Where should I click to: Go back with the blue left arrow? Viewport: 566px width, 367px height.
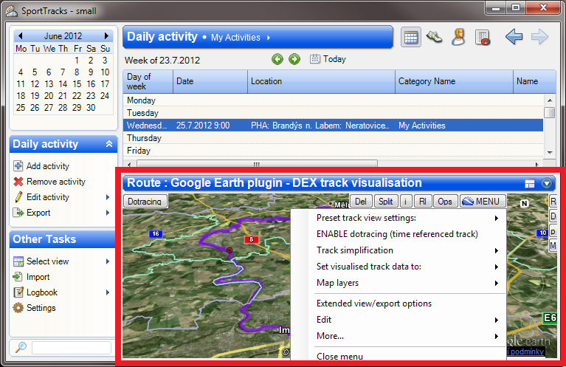point(514,37)
